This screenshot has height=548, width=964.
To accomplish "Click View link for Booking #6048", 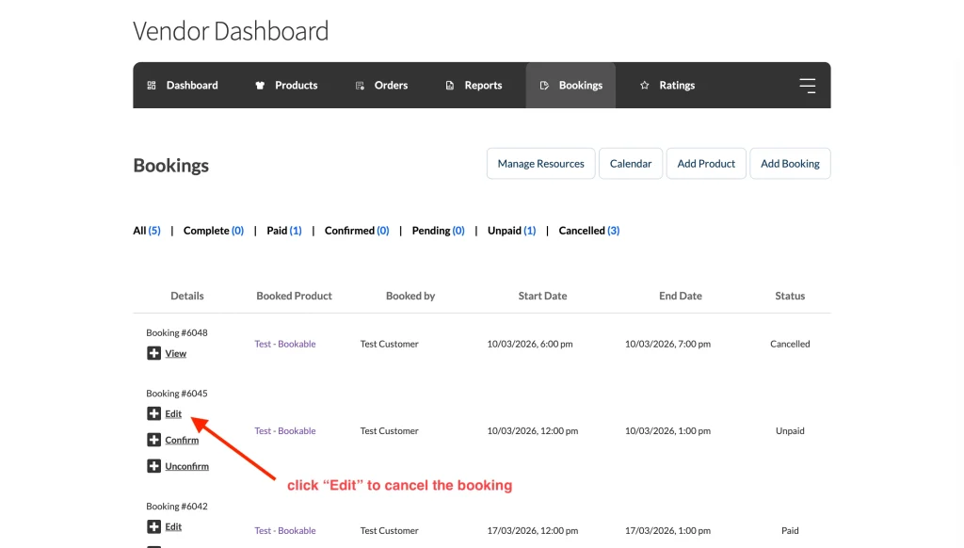I will [x=176, y=354].
